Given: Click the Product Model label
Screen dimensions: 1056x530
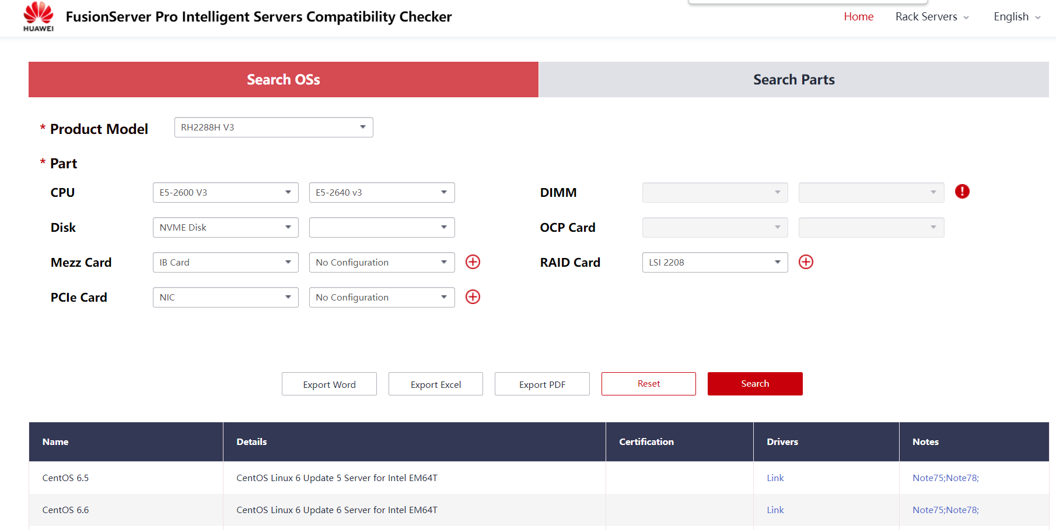Looking at the screenshot, I should click(x=99, y=129).
